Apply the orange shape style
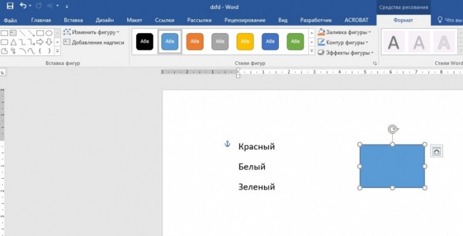 point(195,42)
